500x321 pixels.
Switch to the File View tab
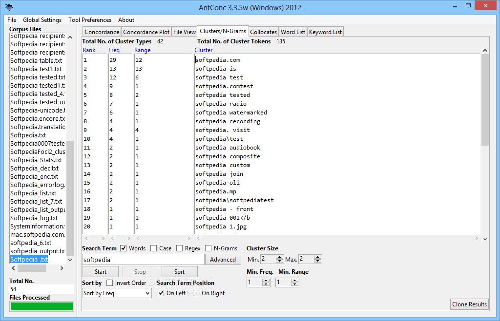184,32
